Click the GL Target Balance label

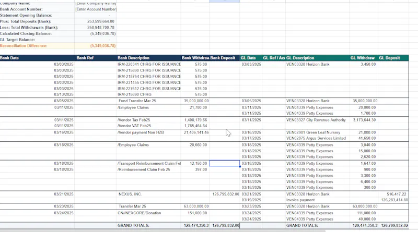tap(17, 40)
